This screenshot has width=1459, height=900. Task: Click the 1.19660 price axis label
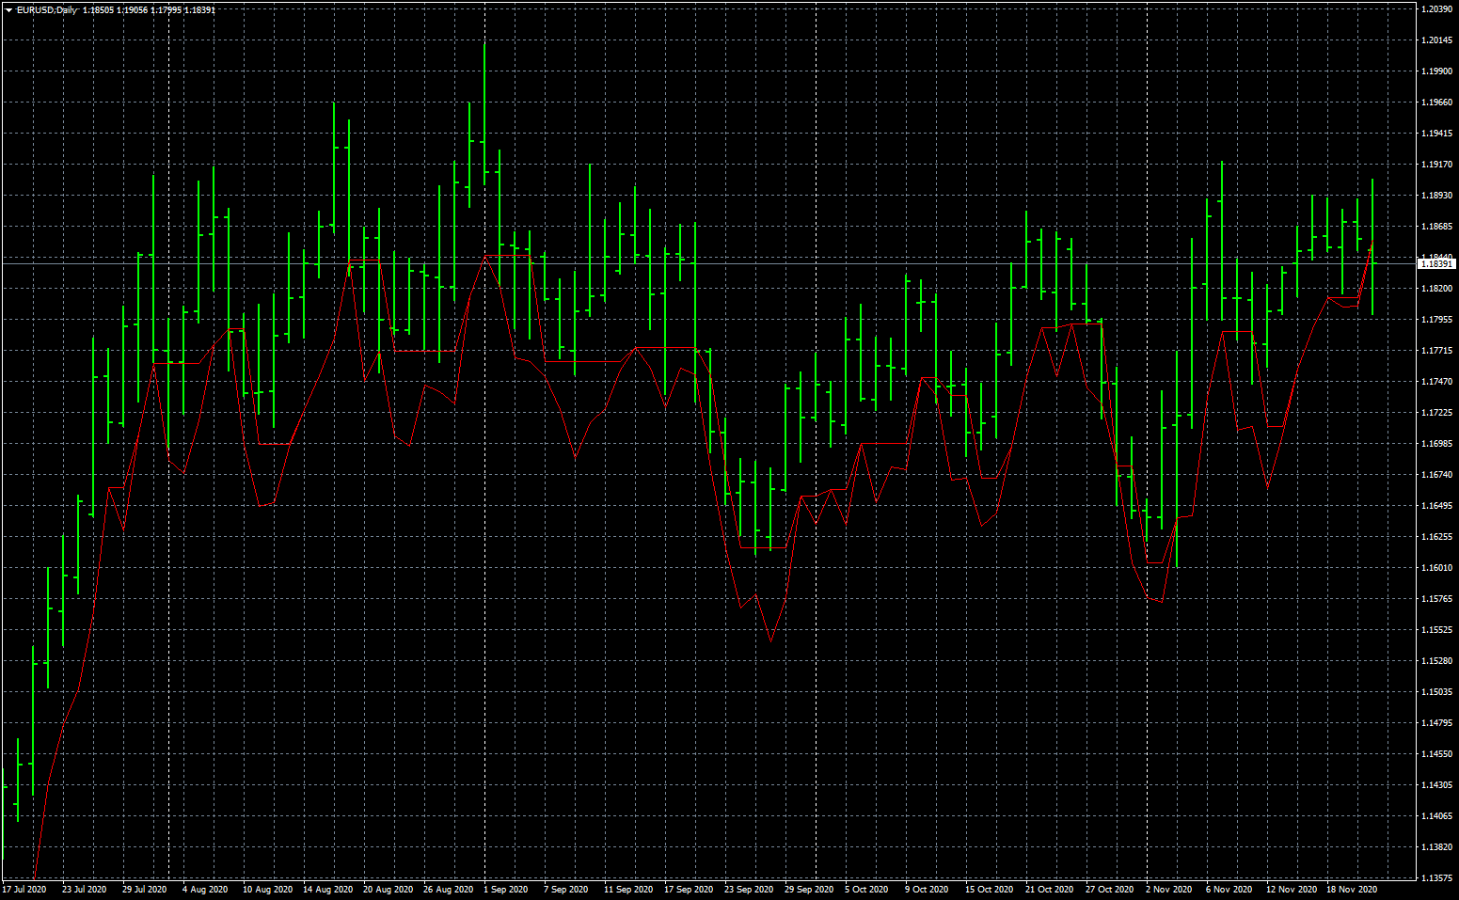[1435, 103]
